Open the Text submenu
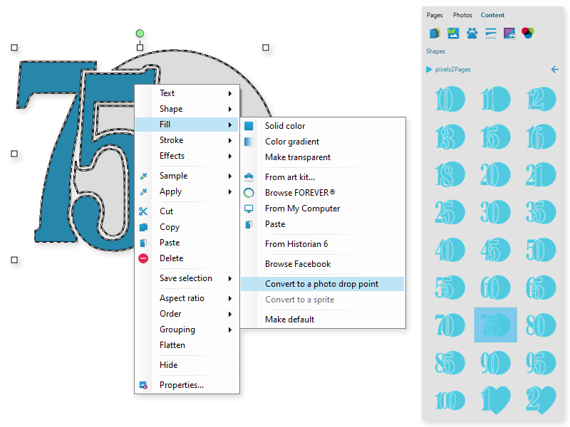This screenshot has height=427, width=570. pyautogui.click(x=187, y=93)
